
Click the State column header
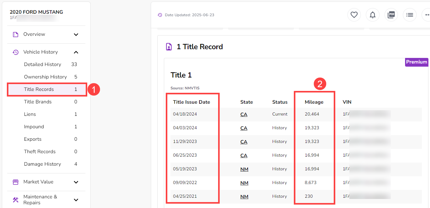[246, 102]
